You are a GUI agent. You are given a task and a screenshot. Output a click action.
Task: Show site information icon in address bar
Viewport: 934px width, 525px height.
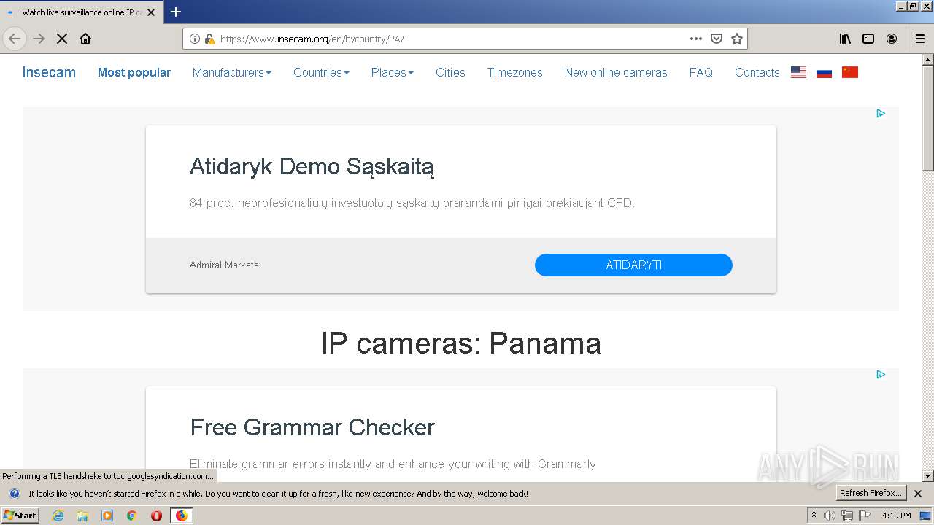tap(195, 39)
